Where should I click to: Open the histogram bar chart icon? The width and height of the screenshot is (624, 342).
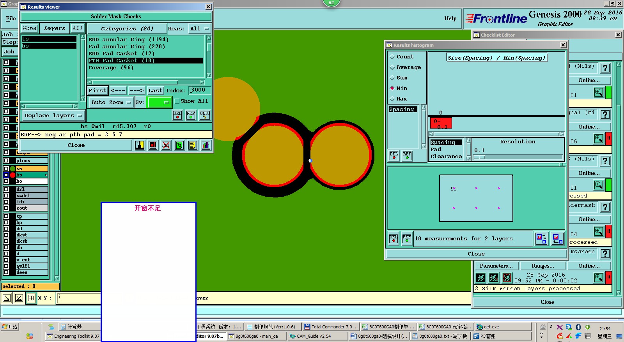pos(206,145)
